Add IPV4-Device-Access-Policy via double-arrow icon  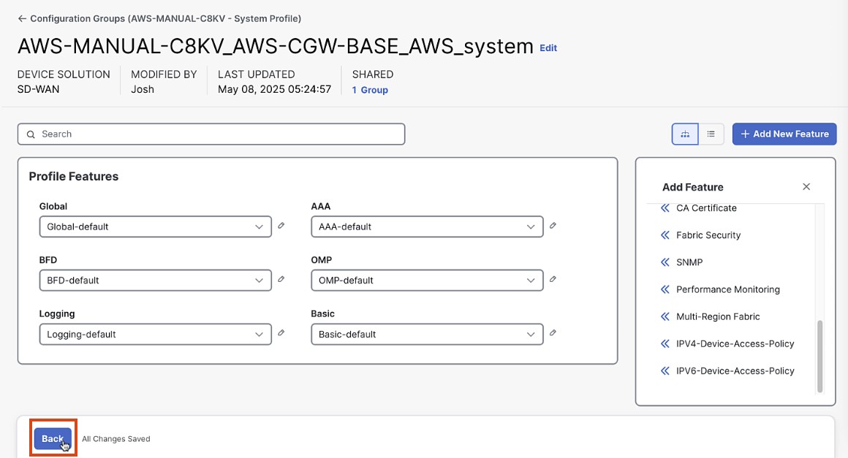[x=665, y=343]
